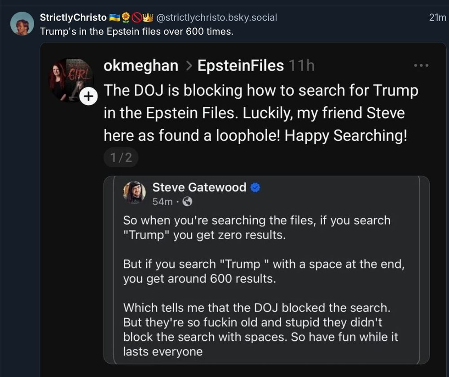Click the plus follow icon on okmeghan's avatar

pos(88,95)
